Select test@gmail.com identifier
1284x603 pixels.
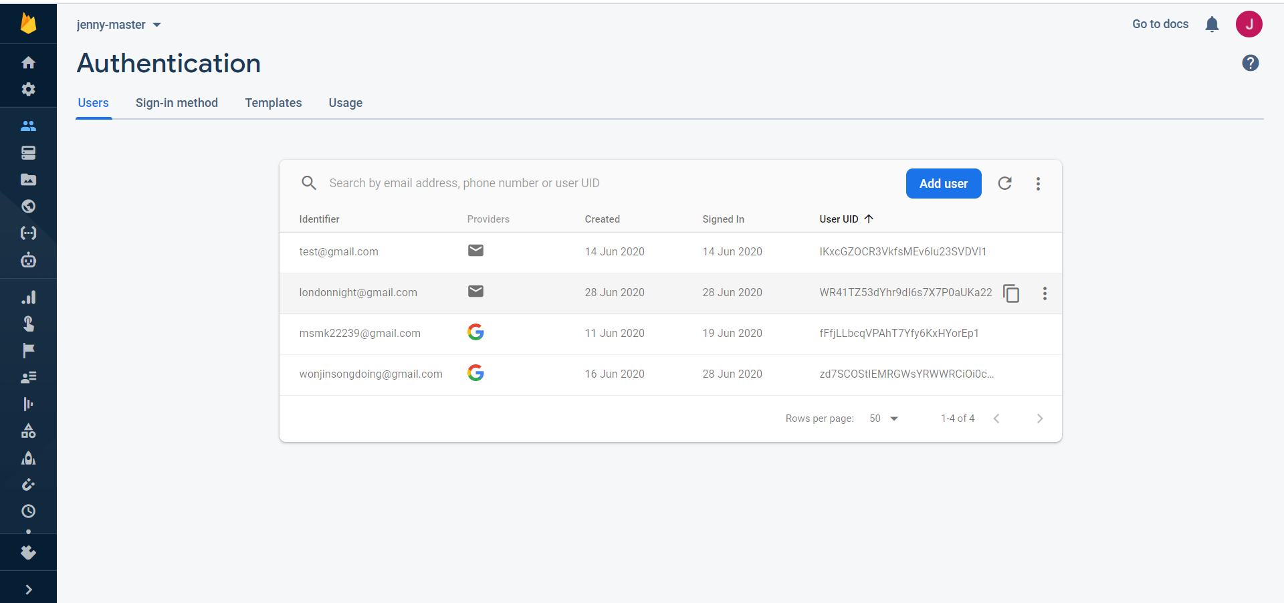click(338, 251)
